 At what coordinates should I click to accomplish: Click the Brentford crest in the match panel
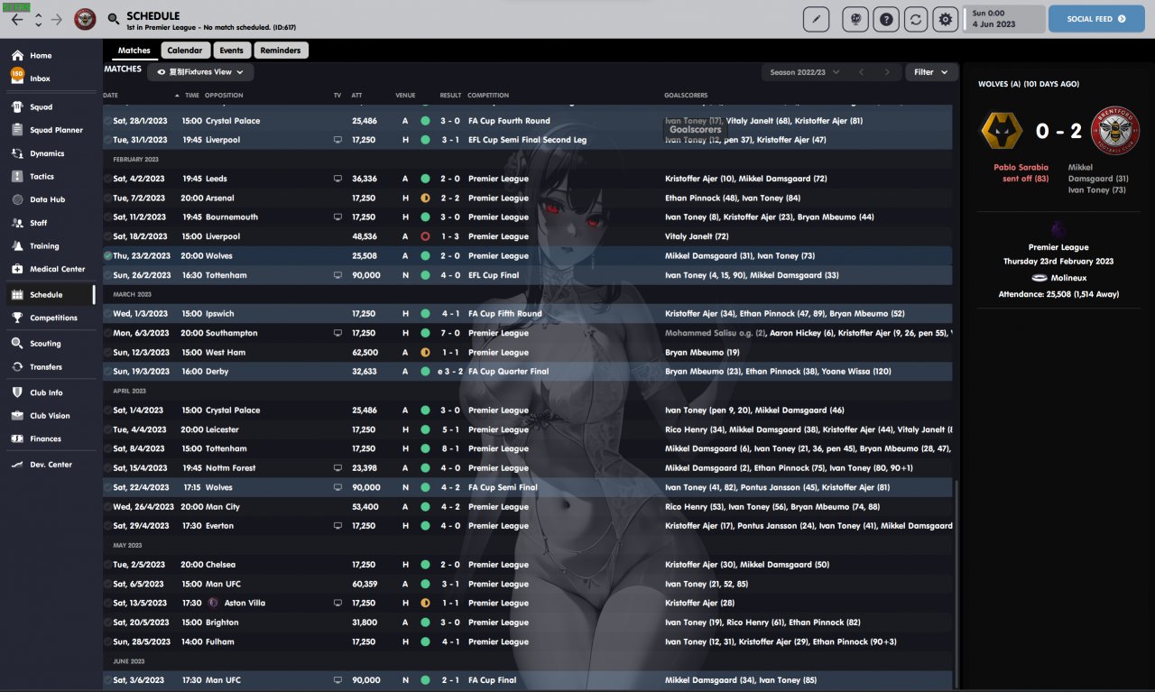(1115, 131)
